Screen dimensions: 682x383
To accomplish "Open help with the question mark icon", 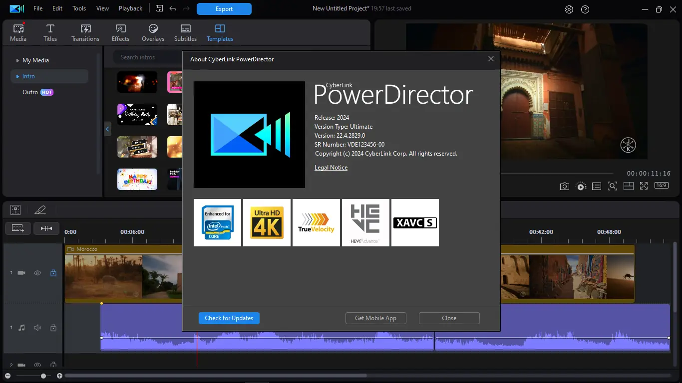I will point(586,9).
